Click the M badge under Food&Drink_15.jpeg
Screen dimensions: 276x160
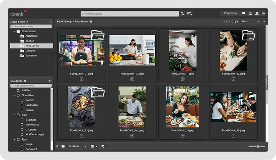[183, 136]
